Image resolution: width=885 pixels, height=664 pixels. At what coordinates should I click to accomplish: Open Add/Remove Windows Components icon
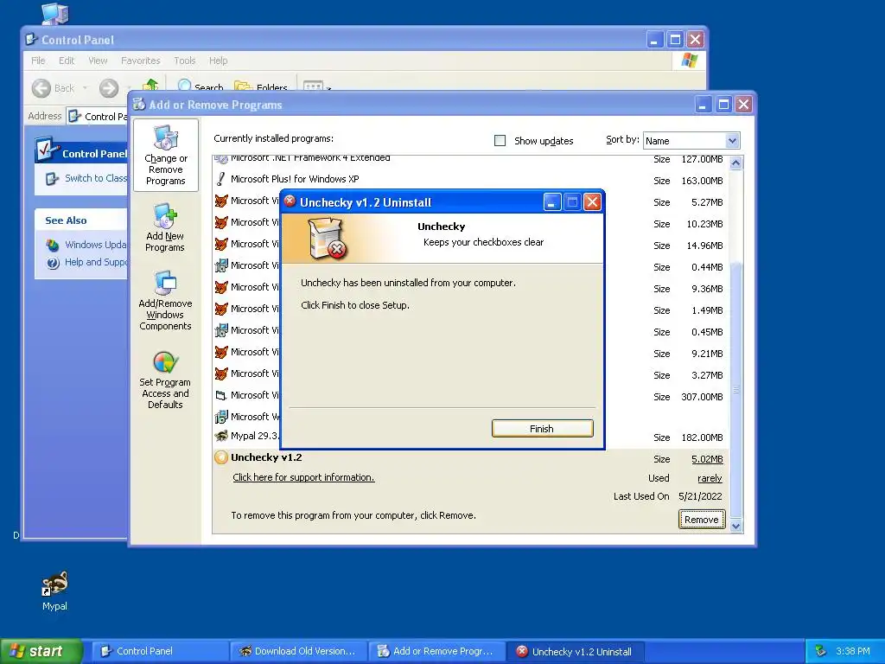[165, 300]
